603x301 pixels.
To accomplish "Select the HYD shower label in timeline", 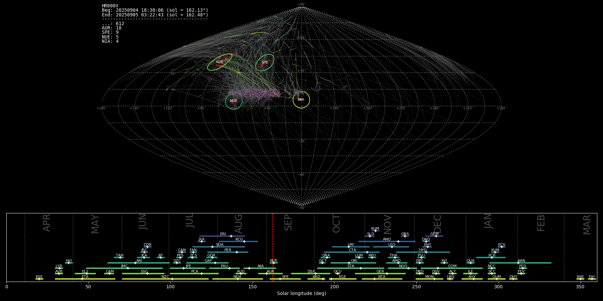I will pyautogui.click(x=423, y=250).
